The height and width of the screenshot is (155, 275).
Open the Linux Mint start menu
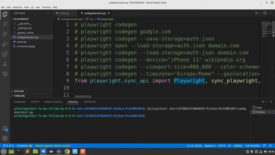pos(3,151)
